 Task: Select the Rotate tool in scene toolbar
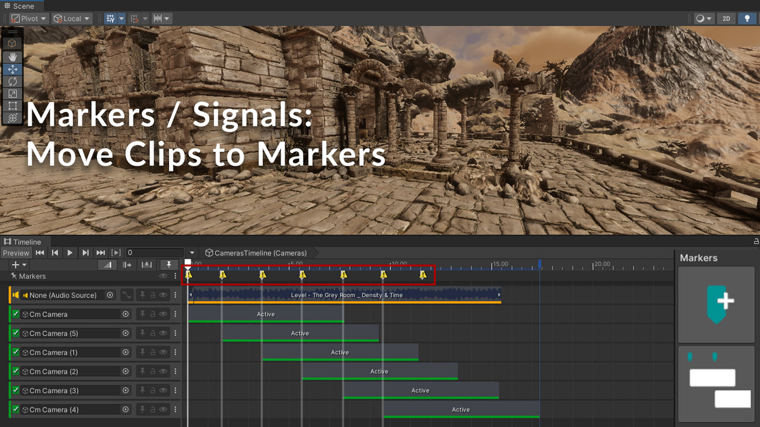pos(12,82)
